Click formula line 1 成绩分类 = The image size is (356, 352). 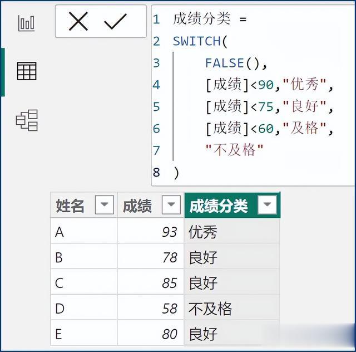(210, 19)
